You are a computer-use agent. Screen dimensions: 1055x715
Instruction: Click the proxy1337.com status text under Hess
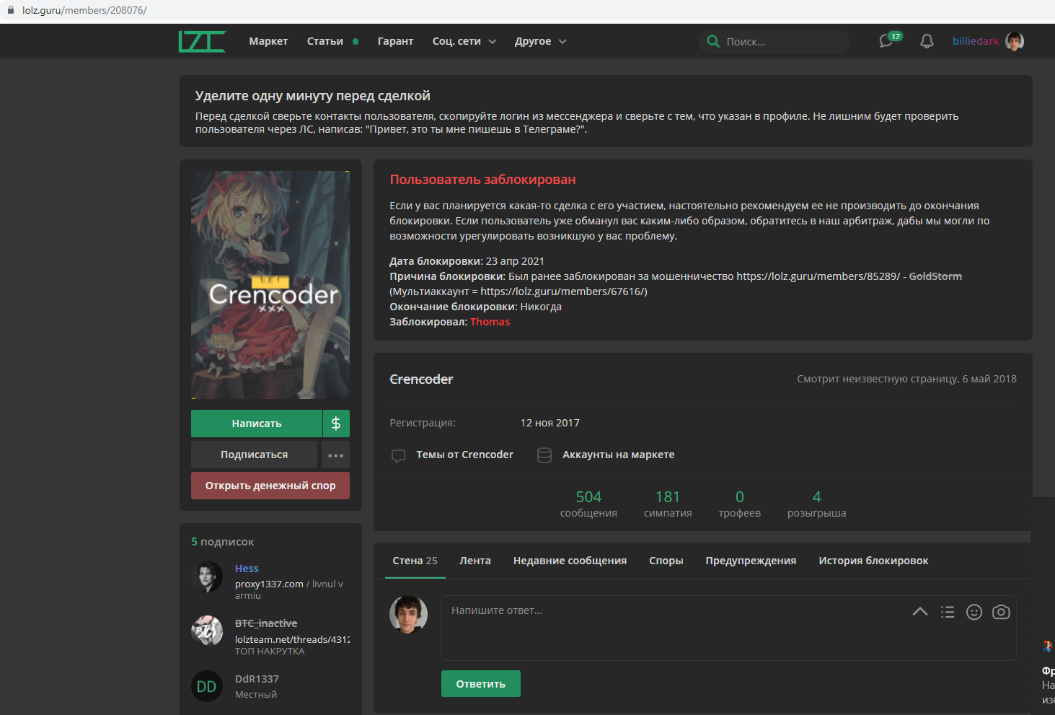pos(269,584)
